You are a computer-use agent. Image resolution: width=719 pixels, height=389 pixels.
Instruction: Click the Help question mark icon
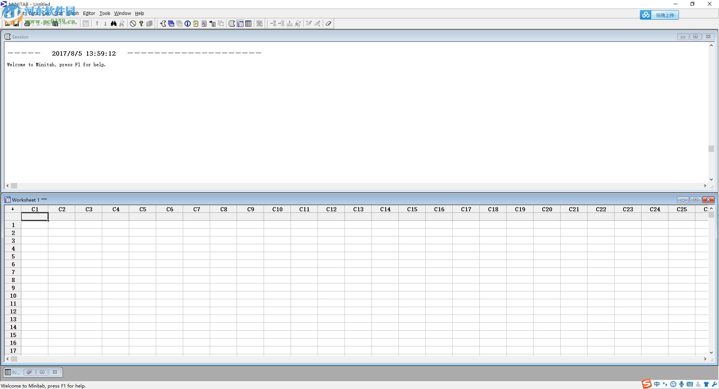141,24
